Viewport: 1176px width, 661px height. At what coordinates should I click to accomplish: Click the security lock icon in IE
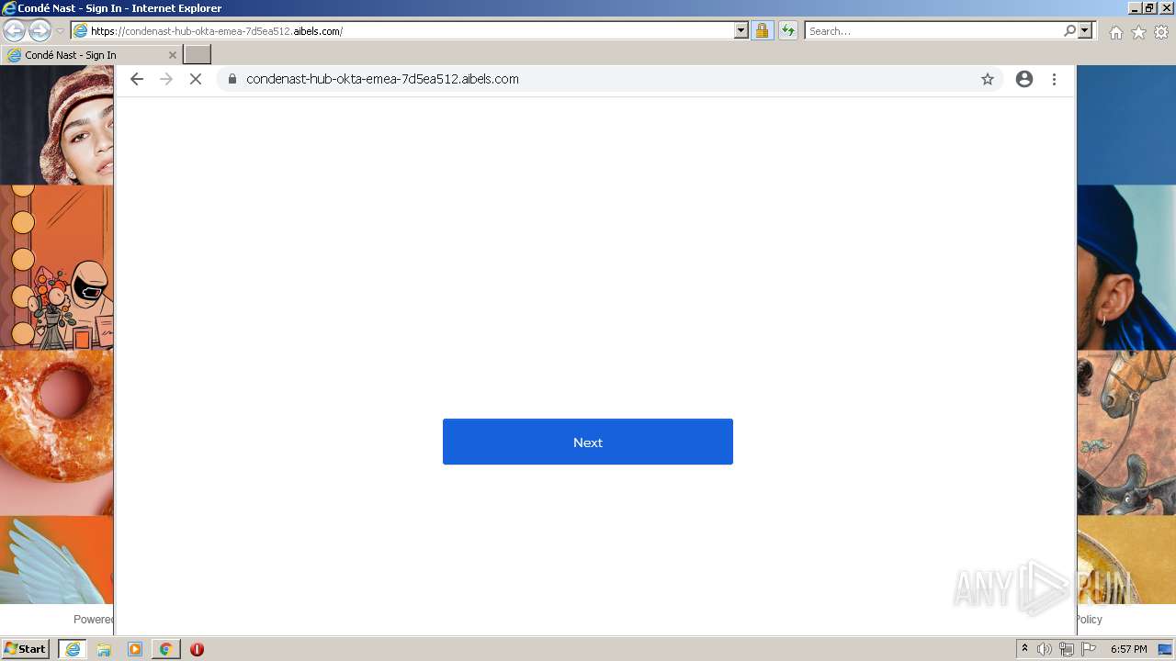[762, 30]
